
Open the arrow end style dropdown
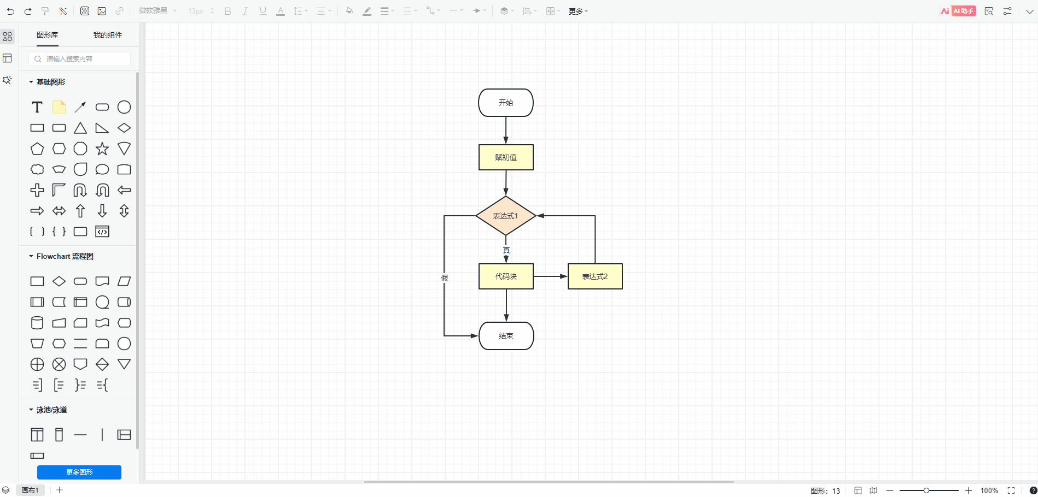point(479,11)
